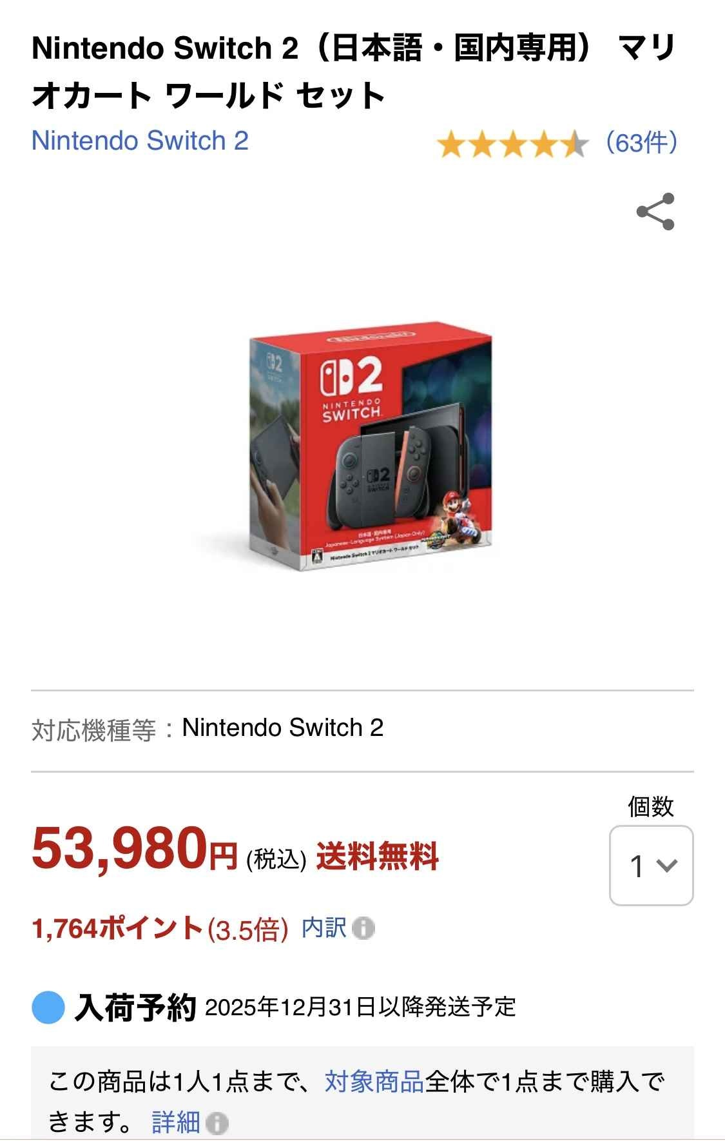Click the product title heading text
The width and height of the screenshot is (725, 1141).
[354, 72]
